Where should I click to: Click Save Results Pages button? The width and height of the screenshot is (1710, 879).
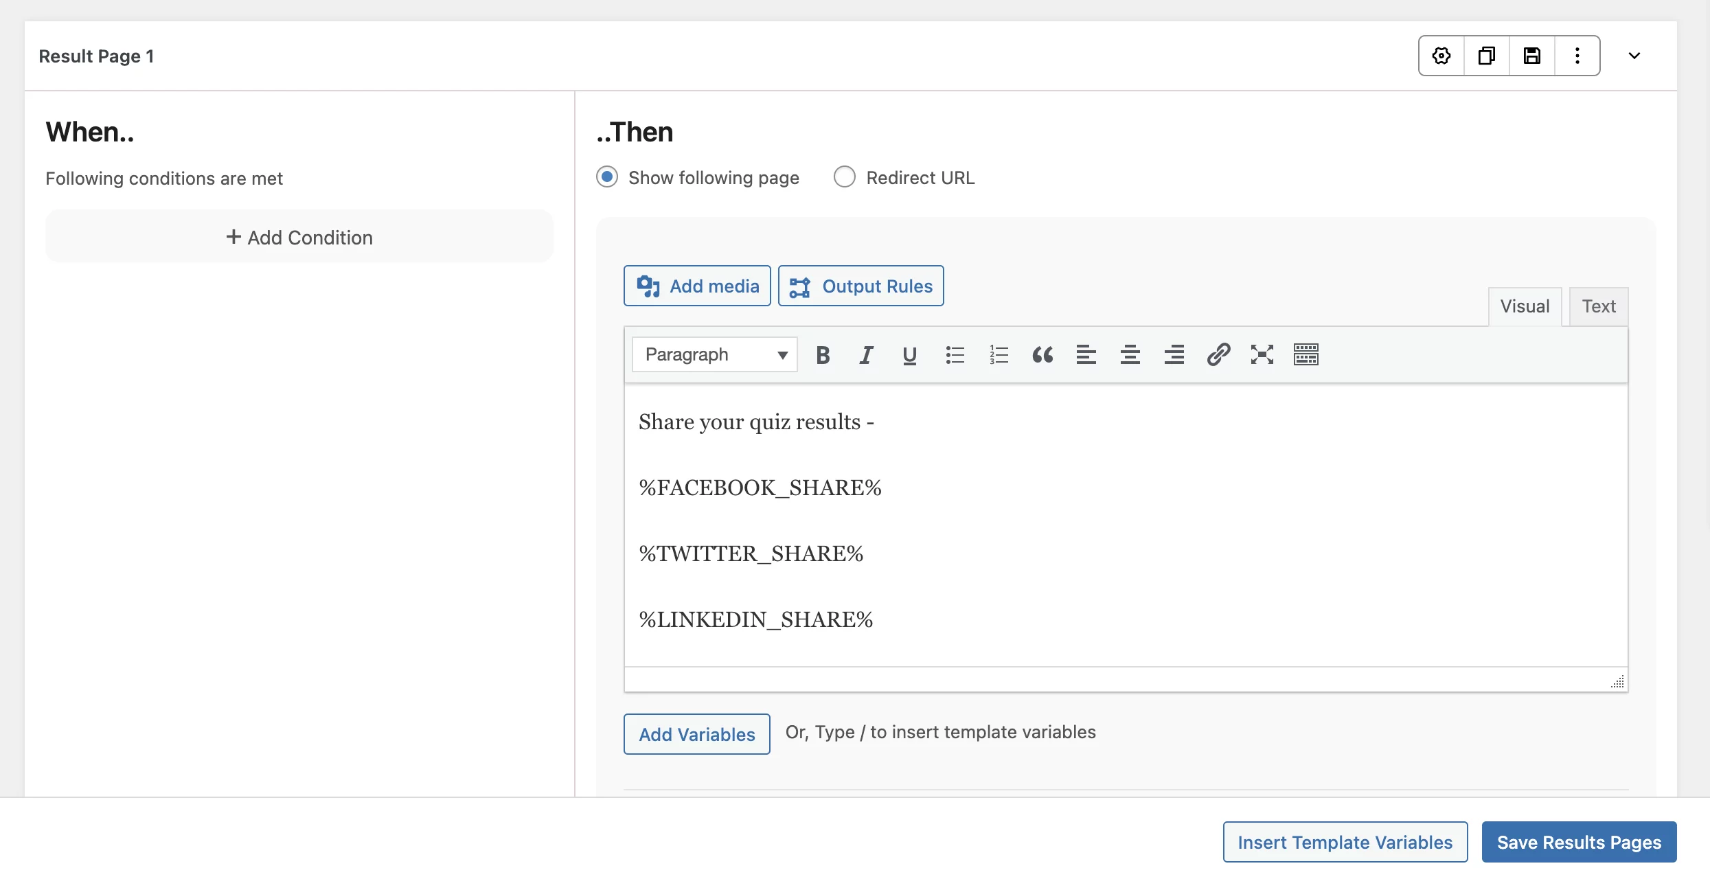(x=1579, y=842)
